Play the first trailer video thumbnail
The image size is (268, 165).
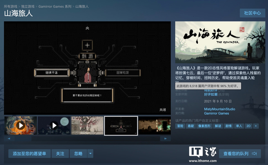pos(21,126)
